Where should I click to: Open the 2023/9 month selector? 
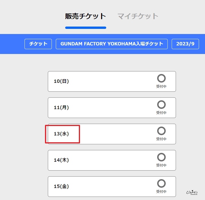tap(185, 44)
